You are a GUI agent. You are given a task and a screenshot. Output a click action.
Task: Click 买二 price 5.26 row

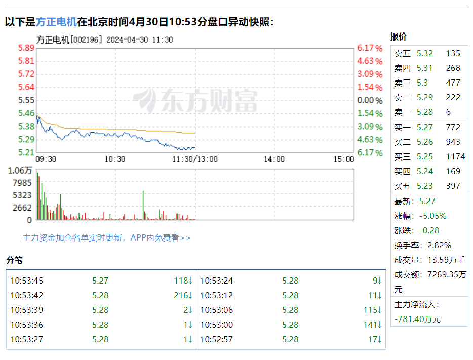click(x=429, y=142)
